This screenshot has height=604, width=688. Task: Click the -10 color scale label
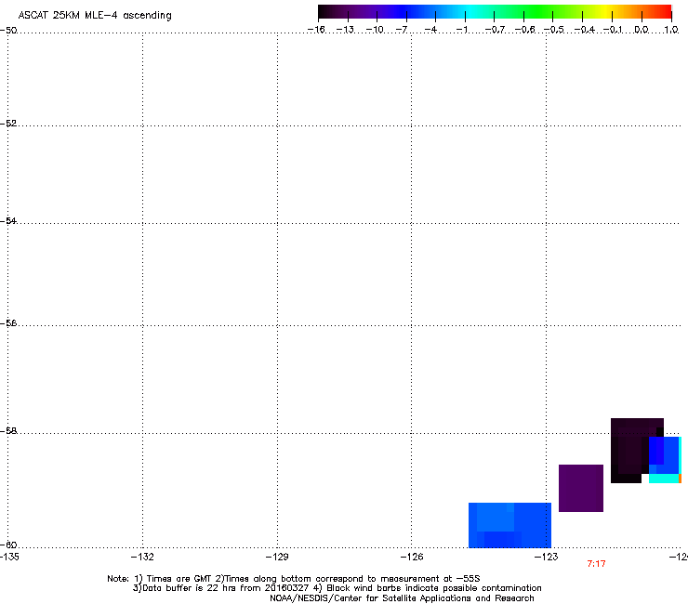375,30
